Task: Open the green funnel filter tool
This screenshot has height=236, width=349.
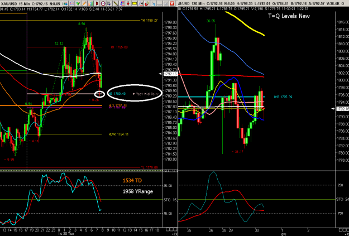Action: (x=78, y=3)
